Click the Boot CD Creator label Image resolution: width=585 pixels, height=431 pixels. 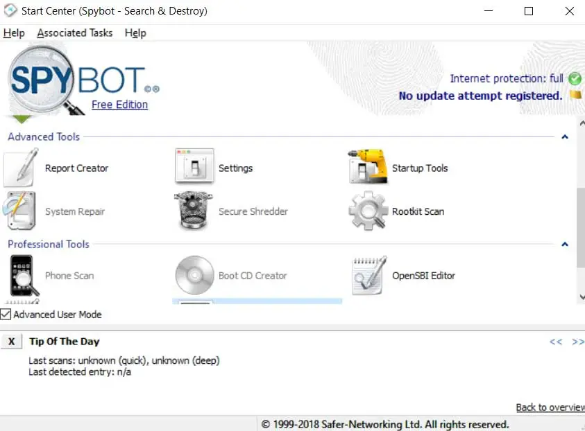pyautogui.click(x=253, y=276)
